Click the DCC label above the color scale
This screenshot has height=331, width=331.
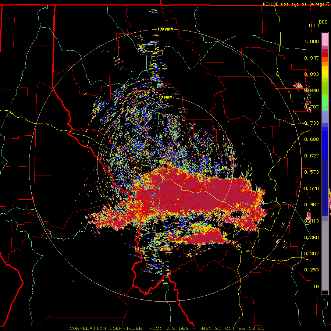tap(323, 22)
